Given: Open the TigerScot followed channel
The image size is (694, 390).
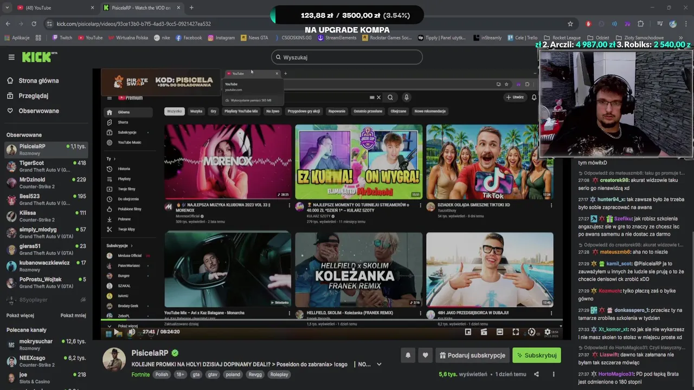Looking at the screenshot, I should tap(46, 166).
